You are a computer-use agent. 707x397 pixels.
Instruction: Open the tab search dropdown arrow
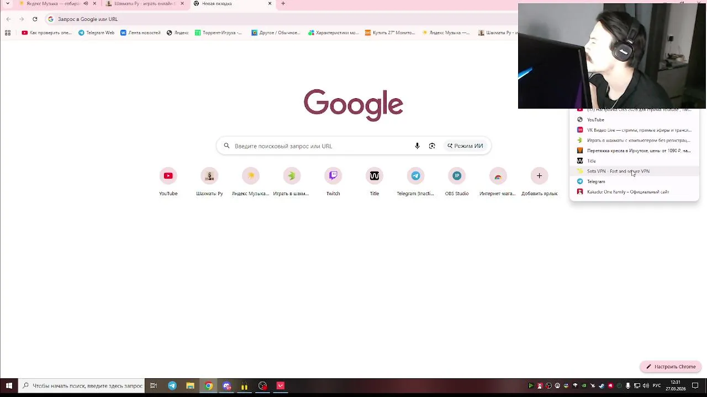tap(8, 3)
